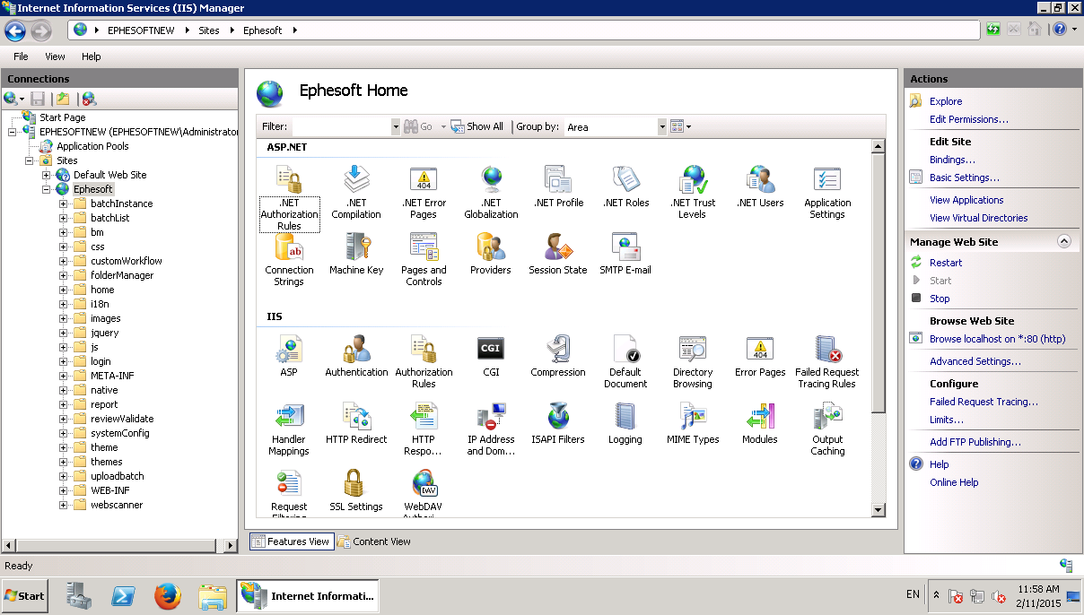Open .NET Trust Levels feature
Image resolution: width=1084 pixels, height=615 pixels.
(693, 192)
